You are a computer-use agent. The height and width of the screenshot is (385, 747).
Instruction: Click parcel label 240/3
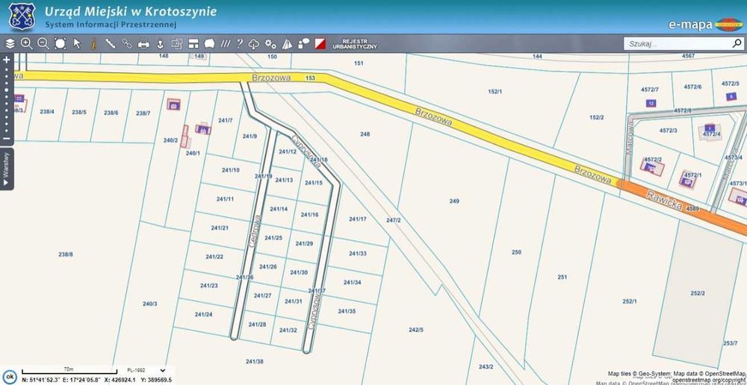tap(149, 304)
